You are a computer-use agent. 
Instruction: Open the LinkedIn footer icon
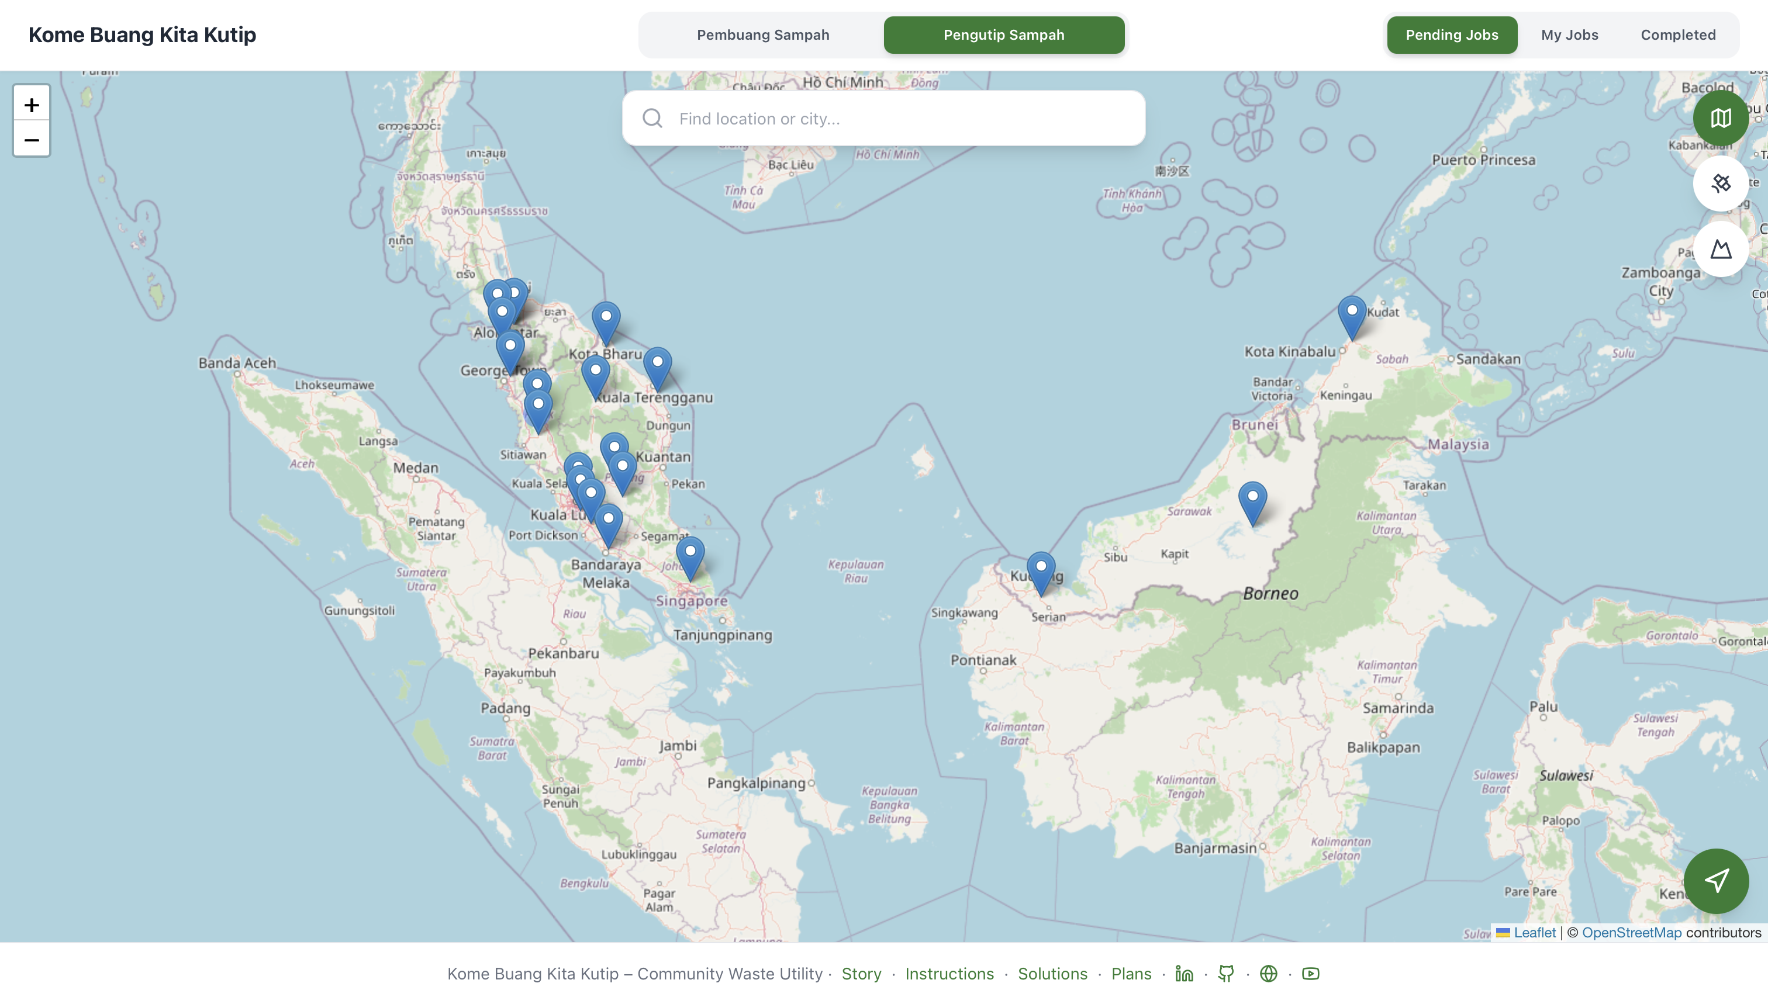pos(1184,974)
